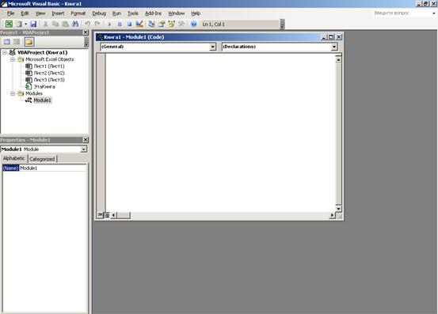The image size is (438, 314).
Task: Click View Object icon in Project panel
Action: pos(17,42)
